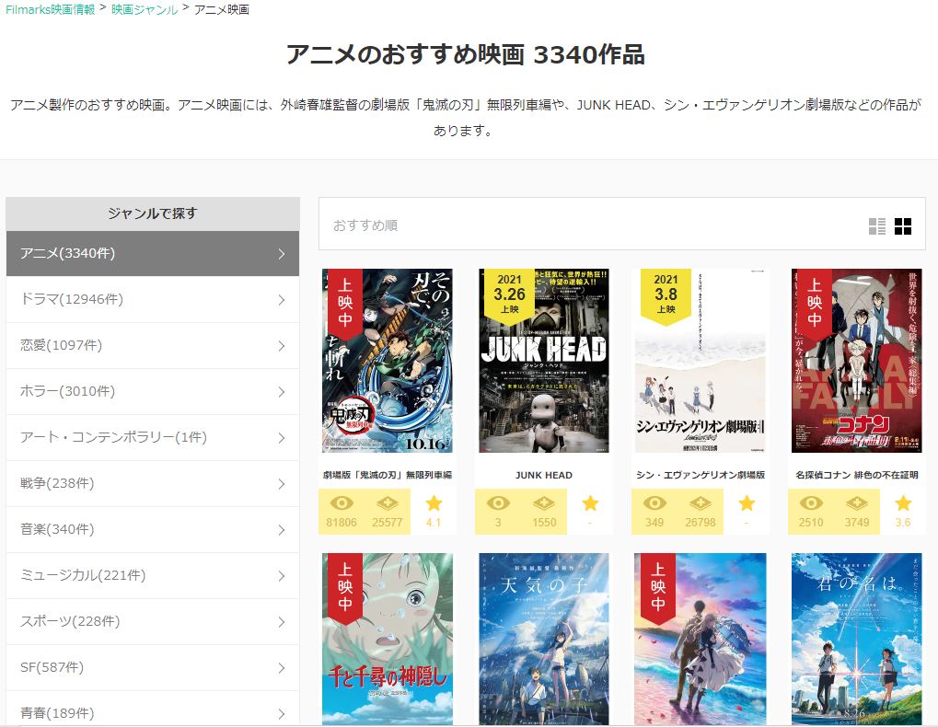Open the シン・エヴァンゲリオン劇場版 title link
The width and height of the screenshot is (938, 727).
701,475
